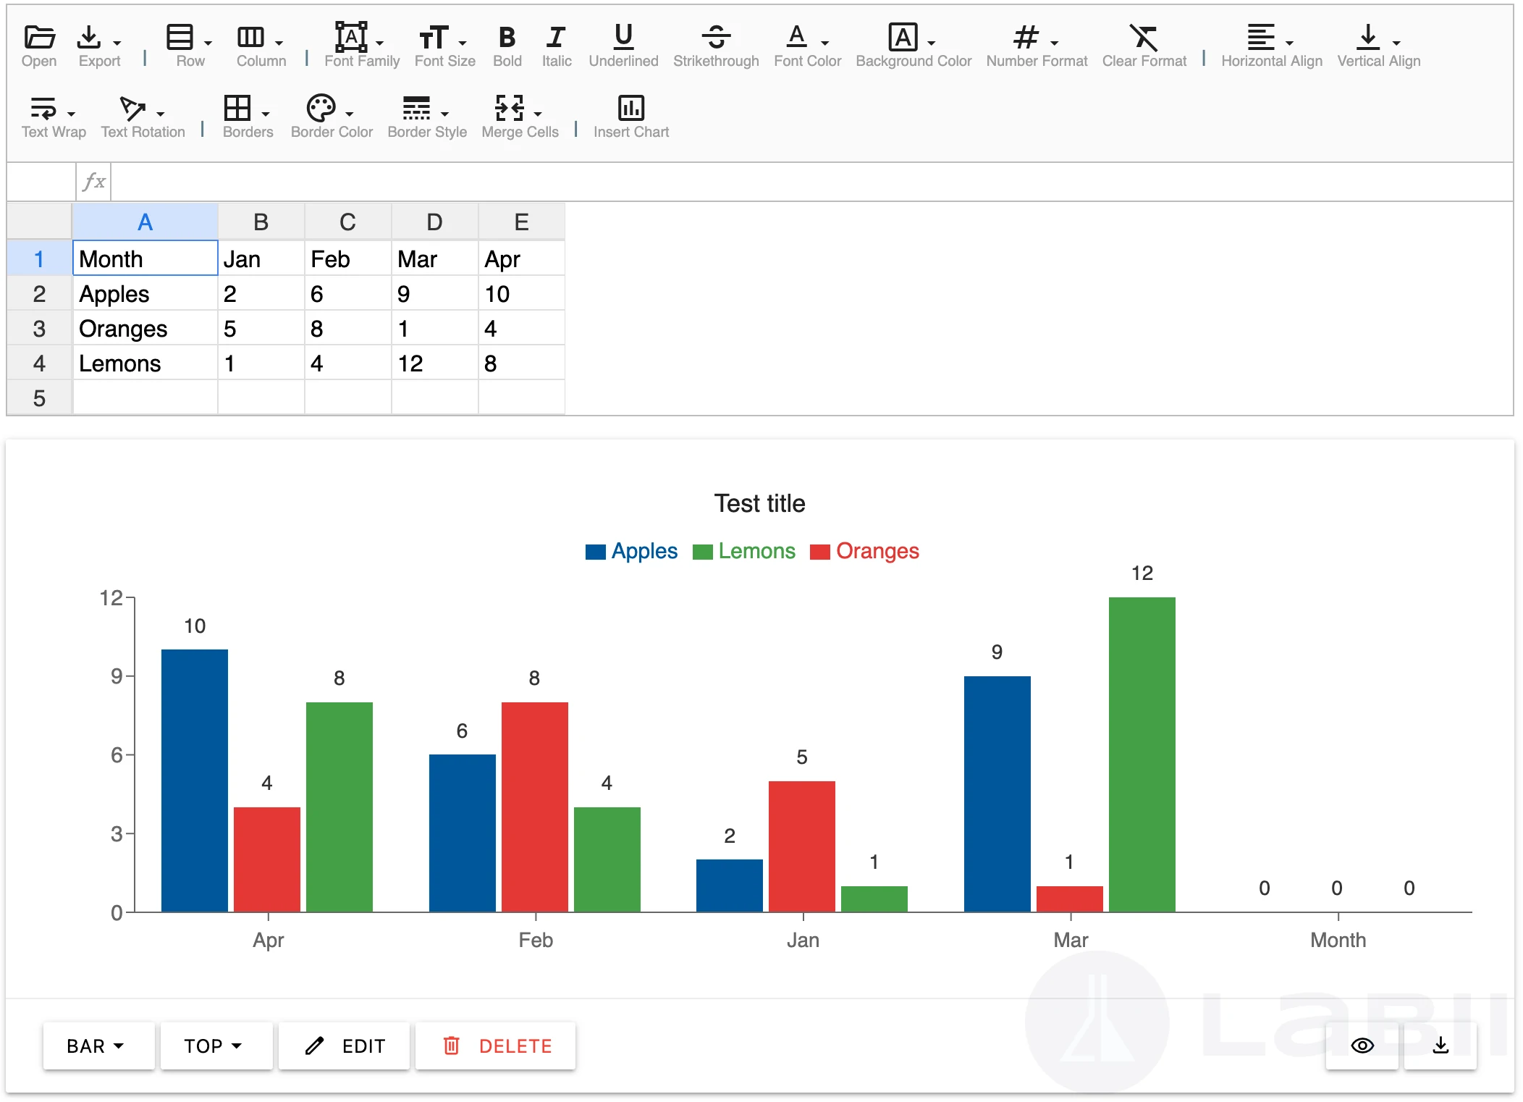Select the cell containing 'Feb'

pyautogui.click(x=348, y=259)
